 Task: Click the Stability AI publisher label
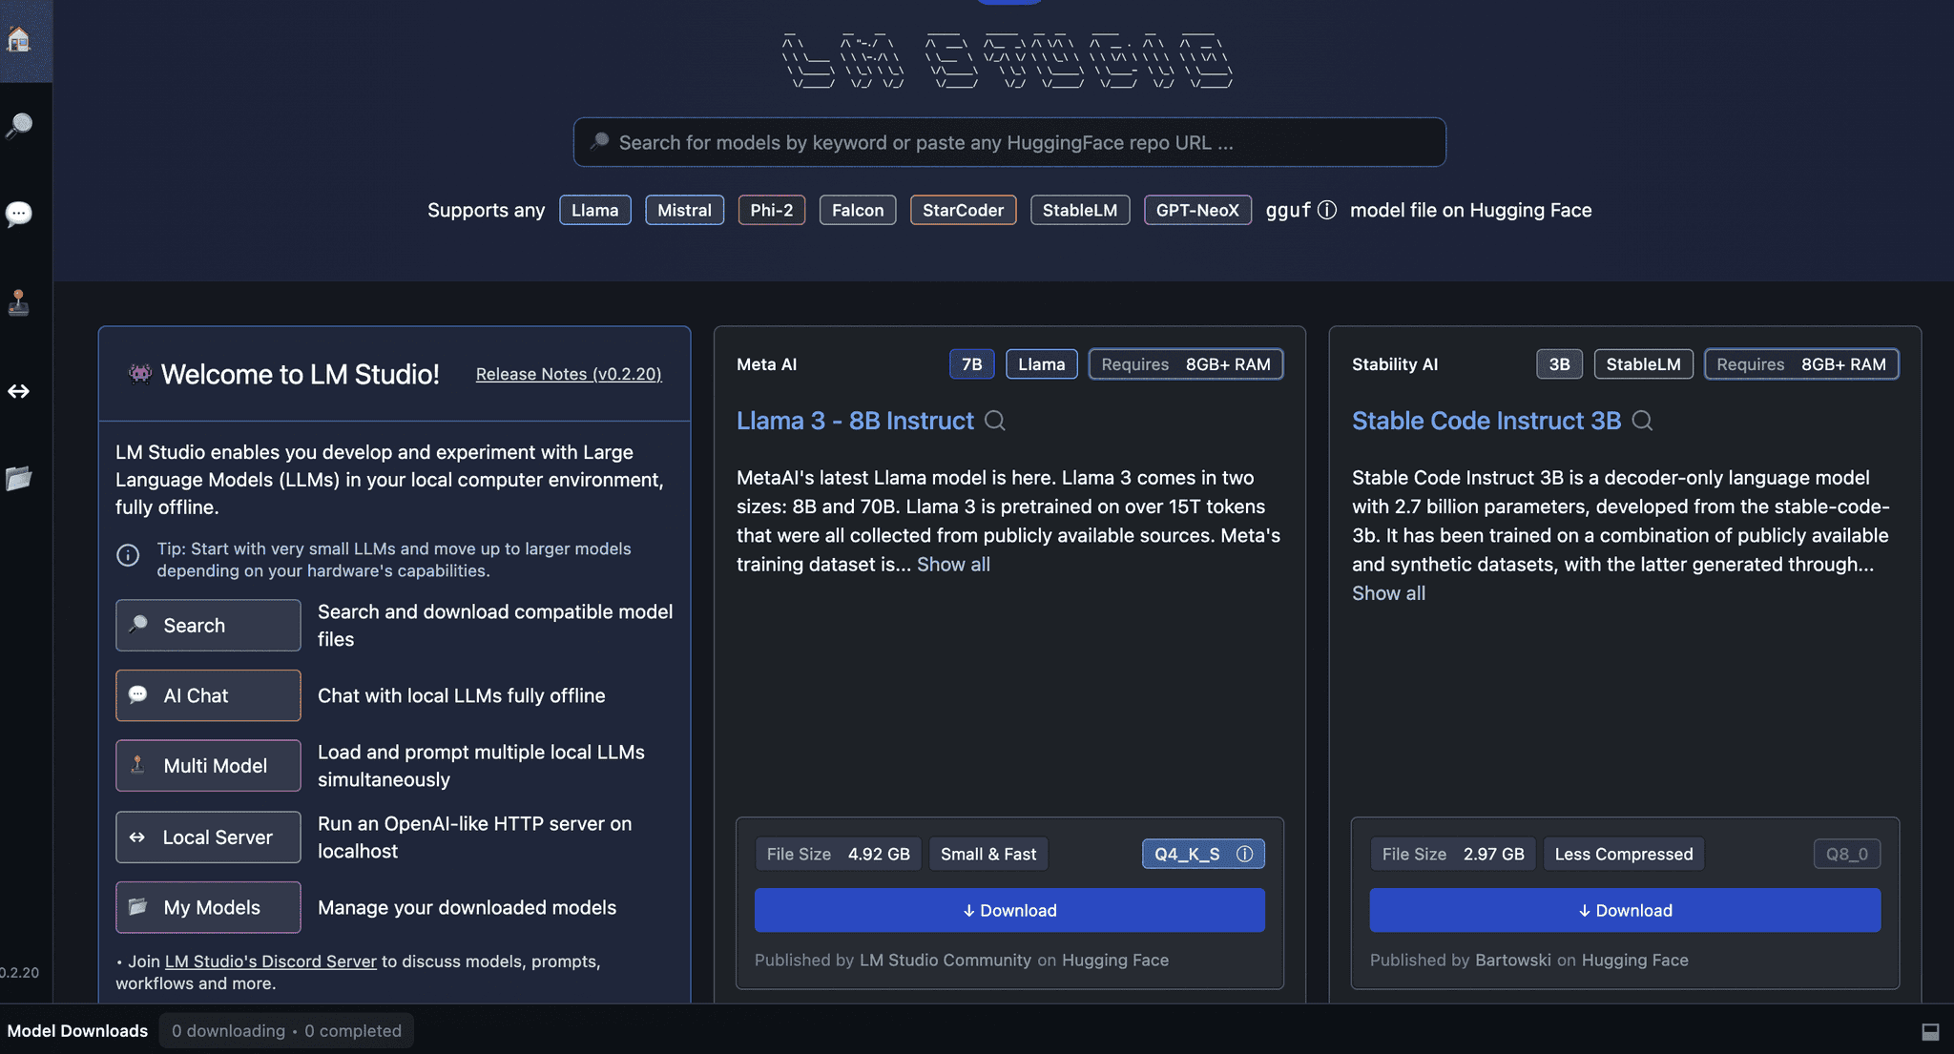coord(1395,364)
